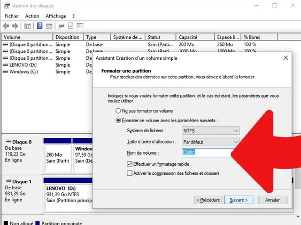Select the LENOVO (D:) row in volume list
The width and height of the screenshot is (301, 225).
47,65
